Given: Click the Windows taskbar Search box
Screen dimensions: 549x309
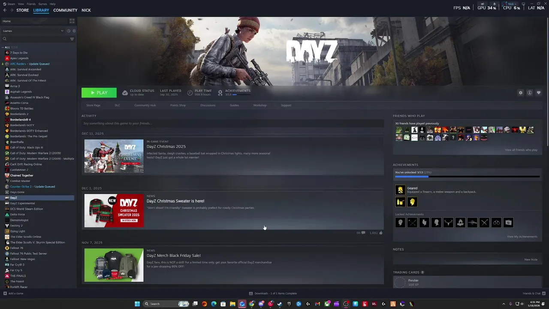Looking at the screenshot, I should coord(166,304).
